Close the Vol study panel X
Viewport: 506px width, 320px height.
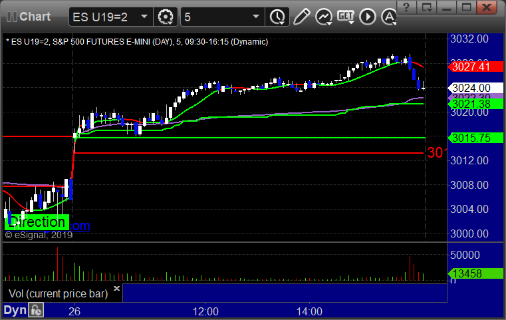click(116, 288)
